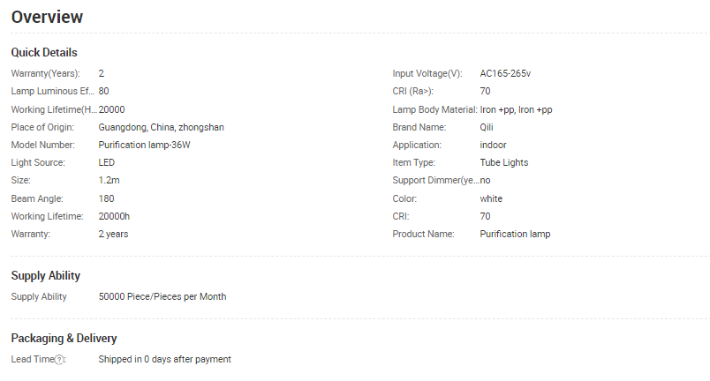Click the Product Name Purification lamp value
The height and width of the screenshot is (381, 710).
tap(516, 234)
